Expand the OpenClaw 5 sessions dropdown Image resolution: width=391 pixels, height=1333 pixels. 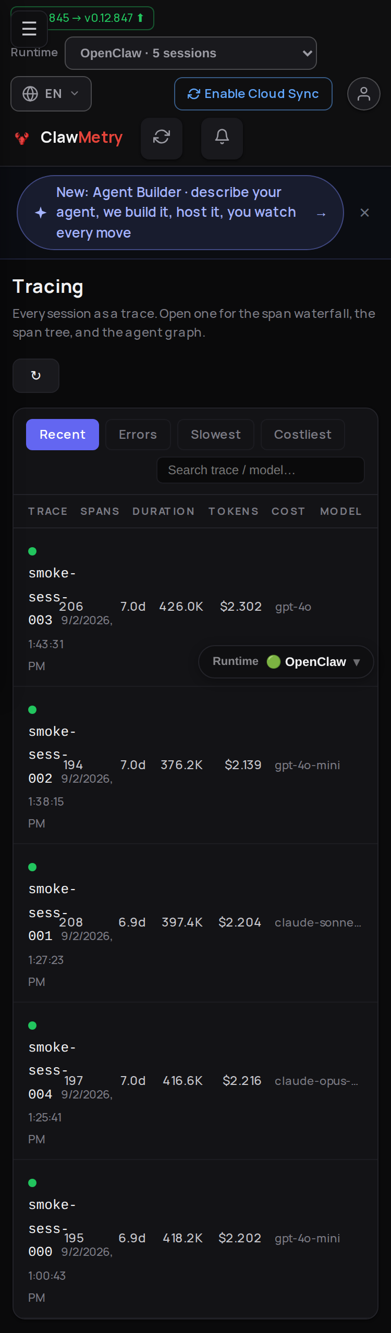191,53
